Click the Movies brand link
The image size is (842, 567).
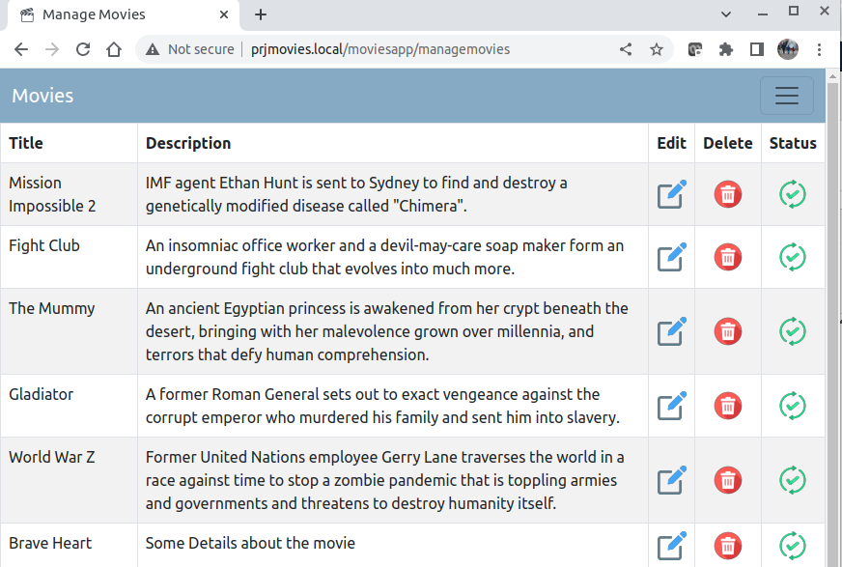click(x=42, y=96)
